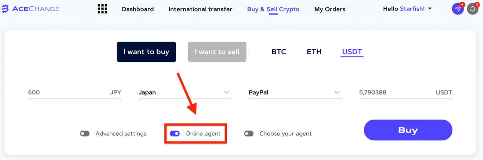Open the notifications bell icon
483x160 pixels.
472,9
